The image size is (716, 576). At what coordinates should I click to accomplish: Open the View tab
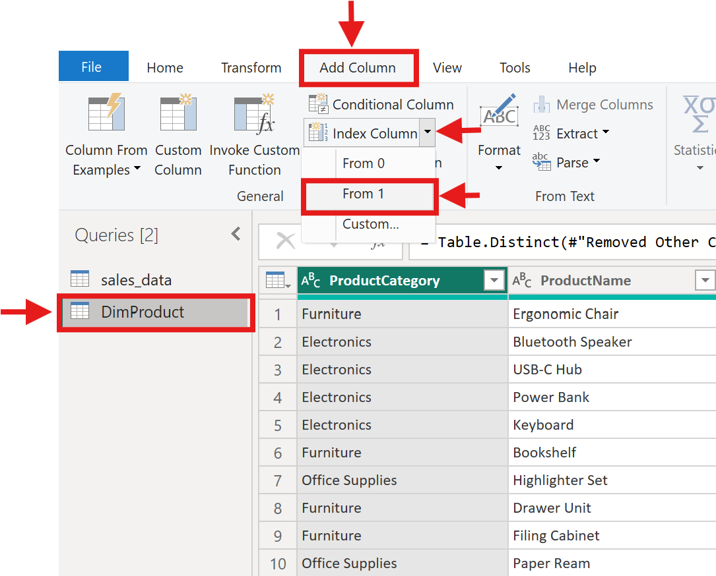(447, 67)
